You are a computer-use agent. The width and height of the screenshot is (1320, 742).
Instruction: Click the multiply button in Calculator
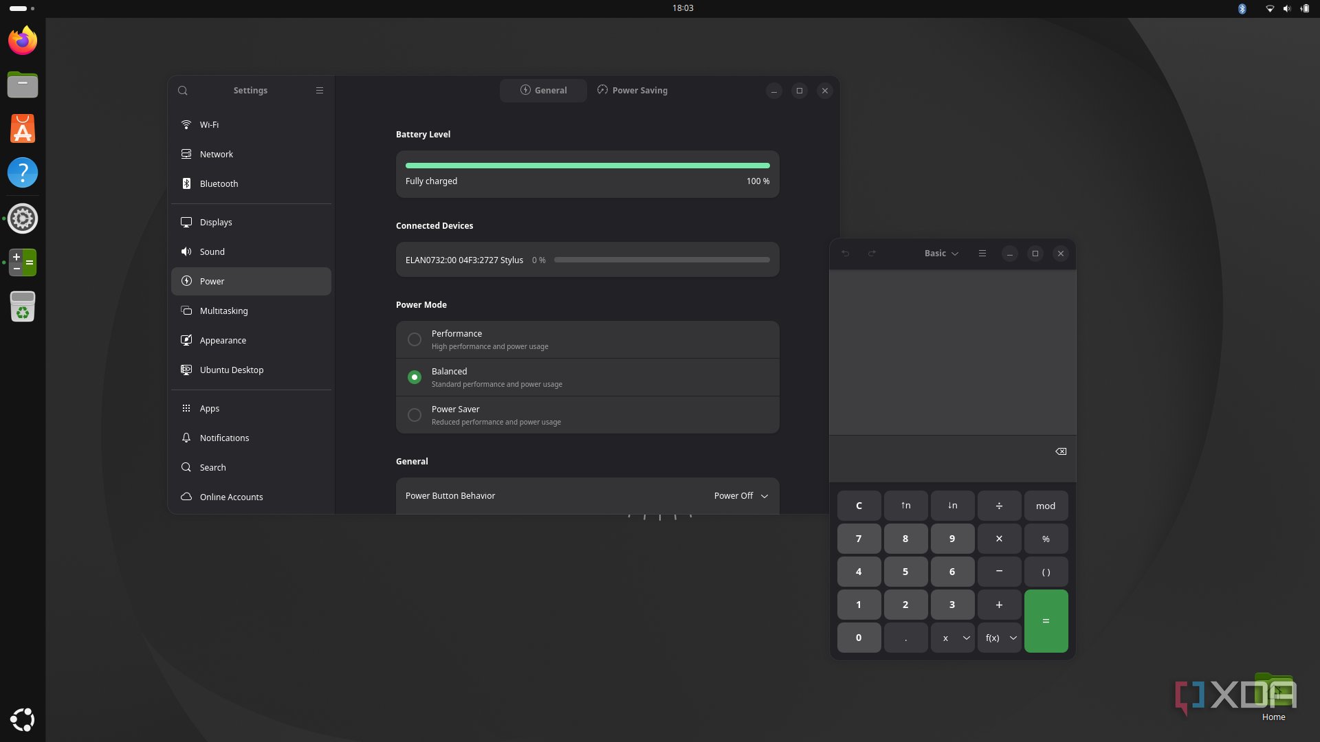coord(999,539)
